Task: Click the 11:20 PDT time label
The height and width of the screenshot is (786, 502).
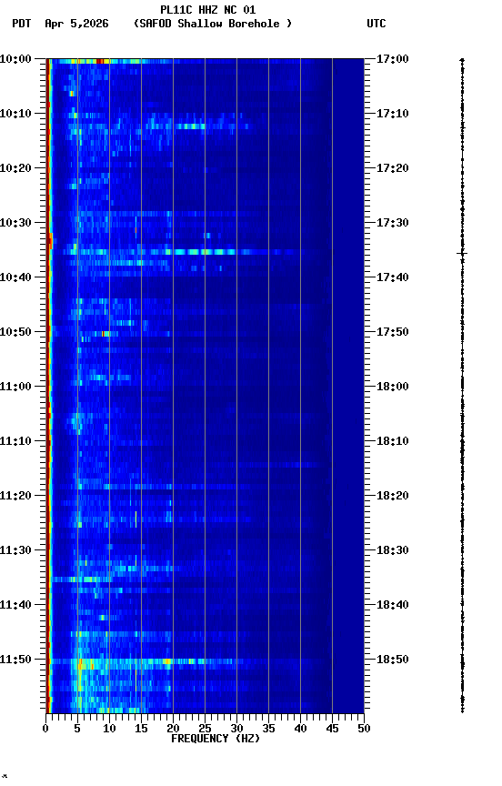Action: click(x=15, y=496)
